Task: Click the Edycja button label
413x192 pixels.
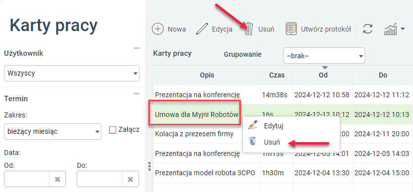Action: pyautogui.click(x=222, y=29)
